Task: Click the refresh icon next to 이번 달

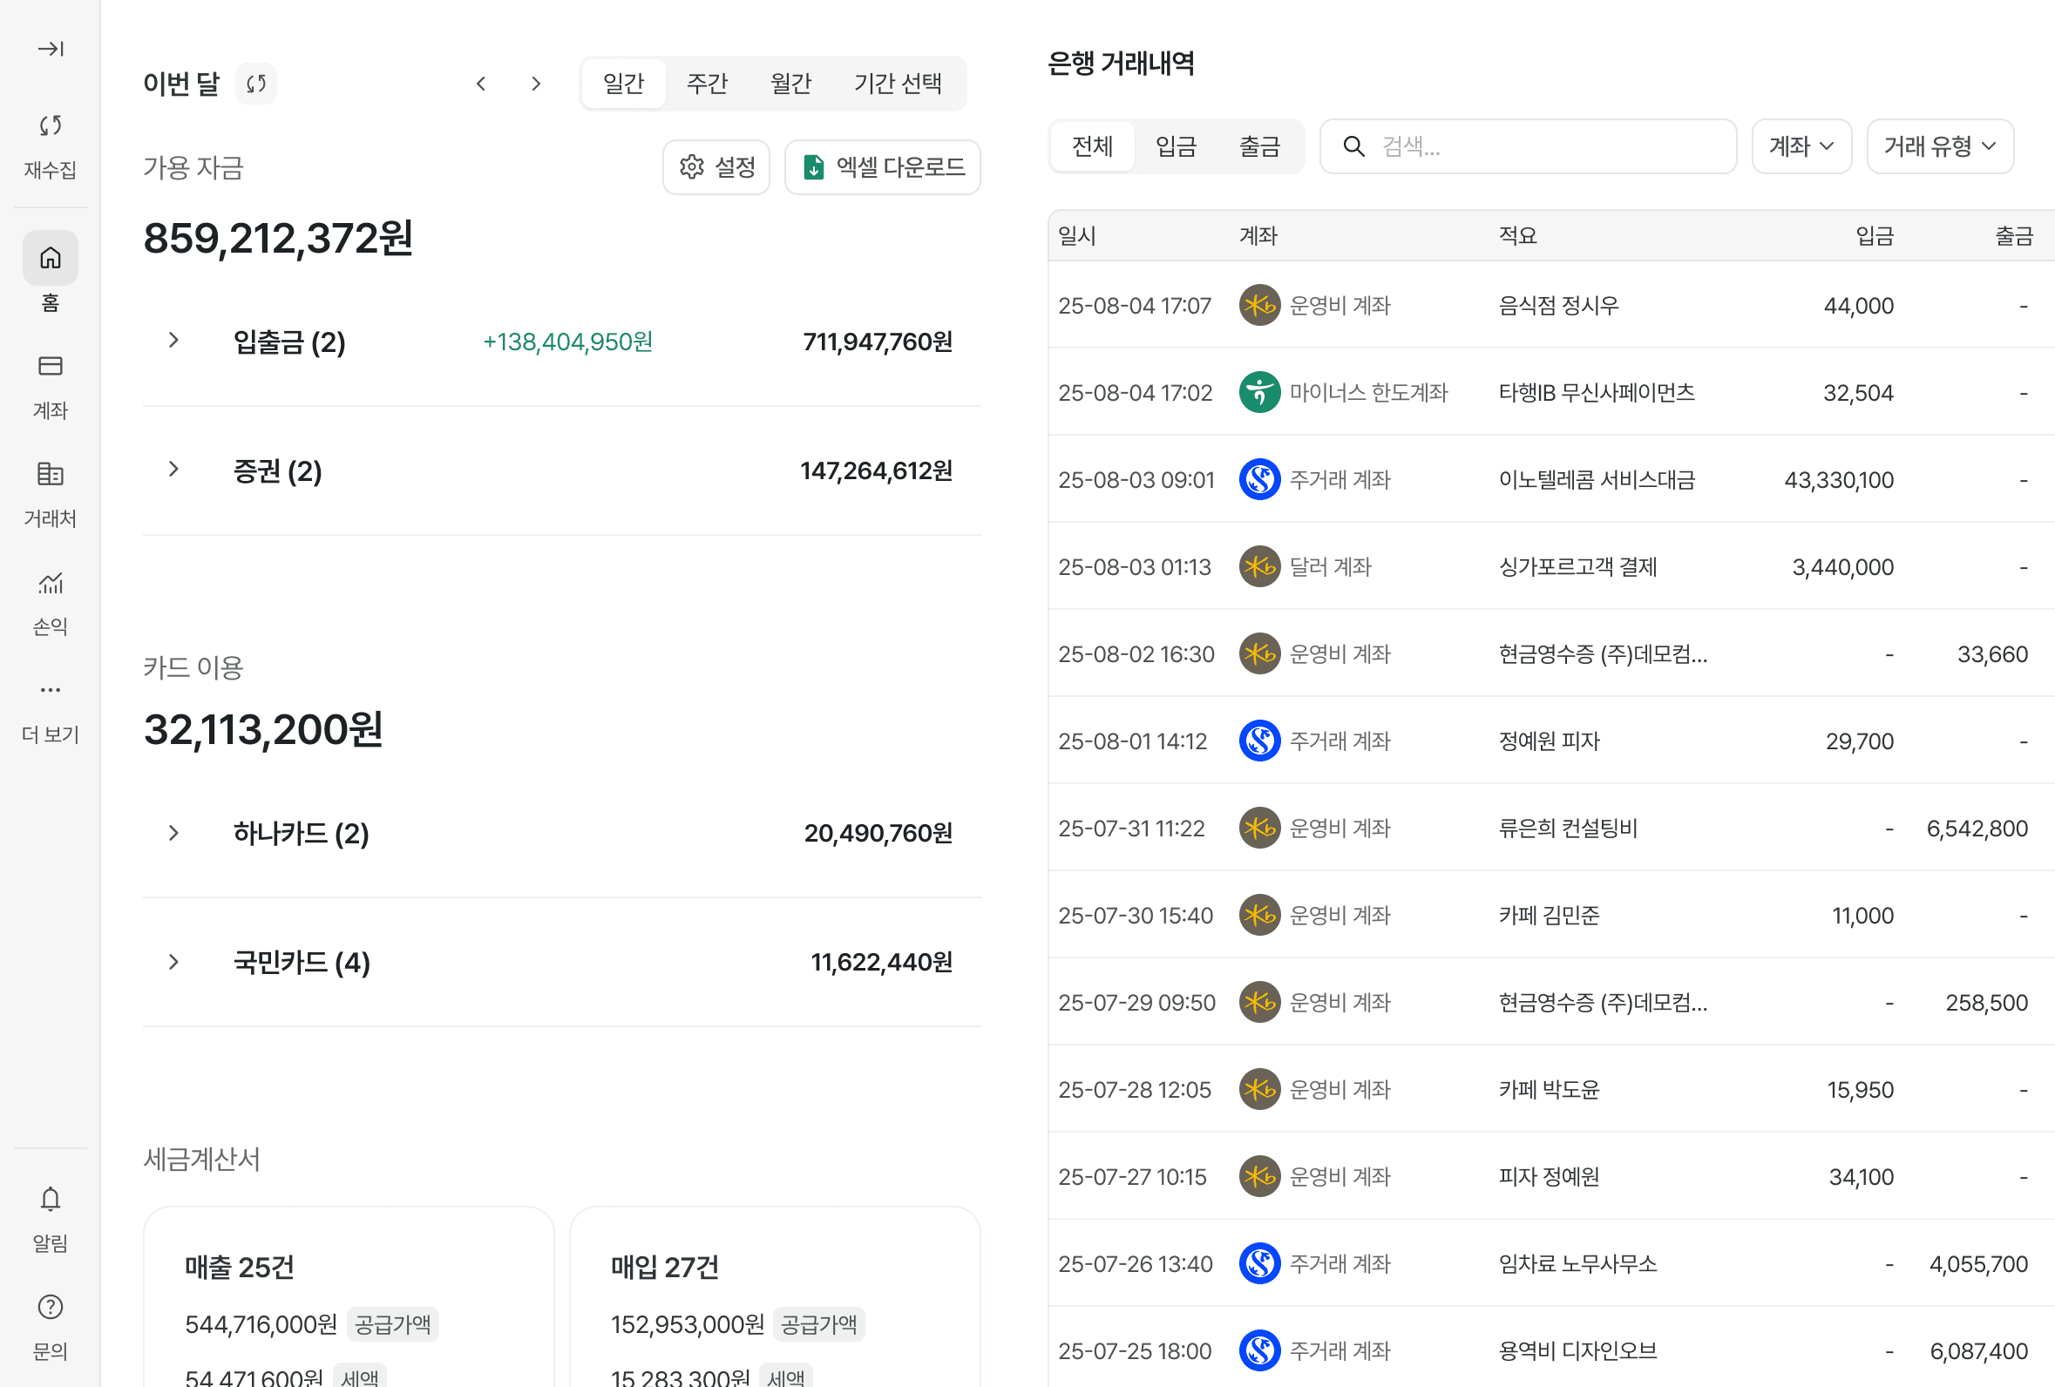Action: (x=256, y=84)
